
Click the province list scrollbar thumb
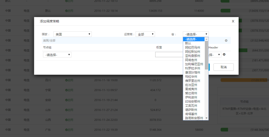point(206,55)
